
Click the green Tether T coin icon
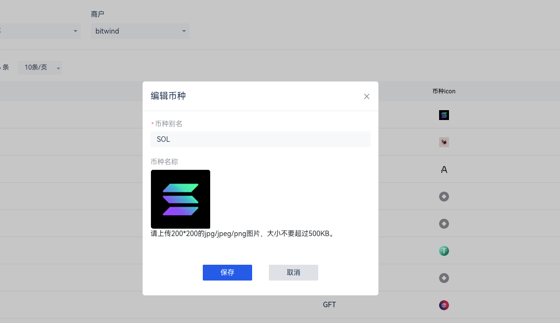[444, 251]
